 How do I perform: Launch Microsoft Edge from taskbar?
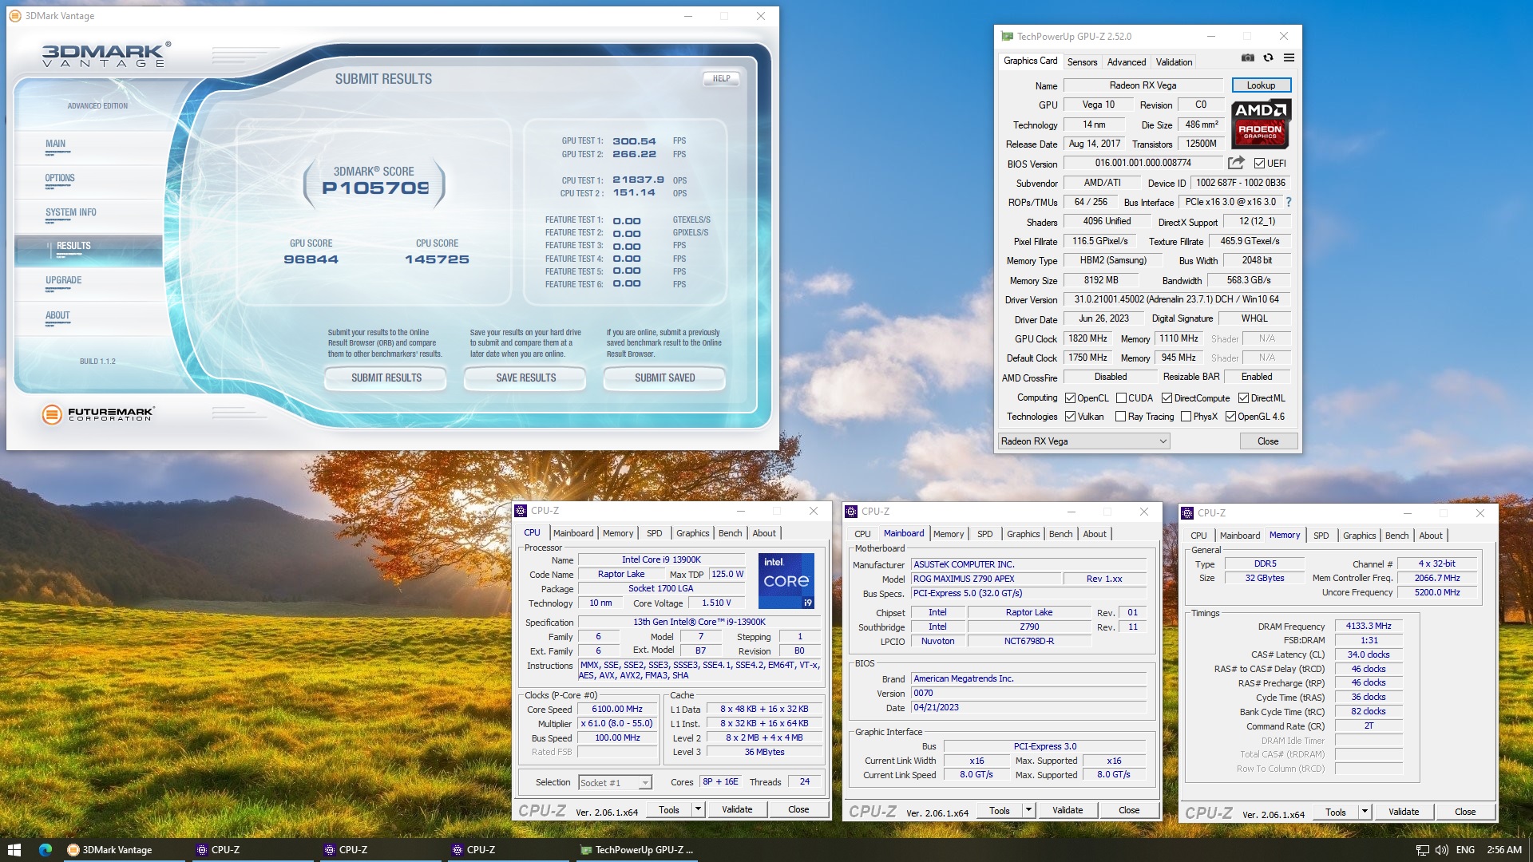click(x=46, y=850)
